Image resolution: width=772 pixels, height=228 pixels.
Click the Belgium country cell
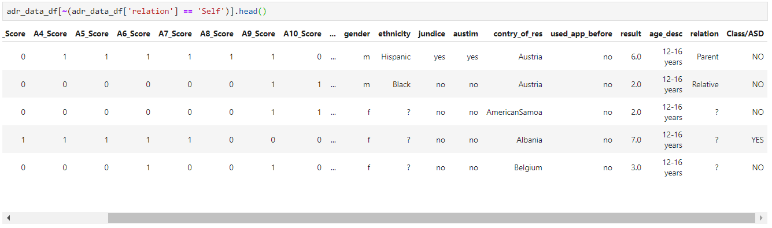click(x=528, y=168)
